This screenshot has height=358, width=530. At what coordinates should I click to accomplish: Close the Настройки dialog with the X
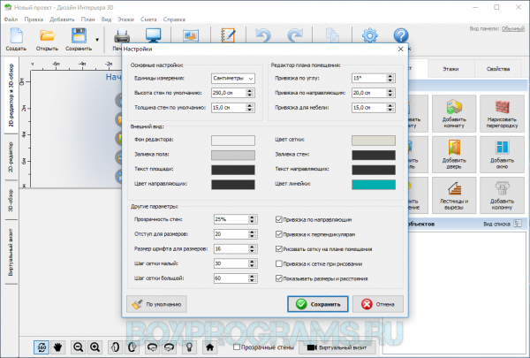click(x=400, y=50)
